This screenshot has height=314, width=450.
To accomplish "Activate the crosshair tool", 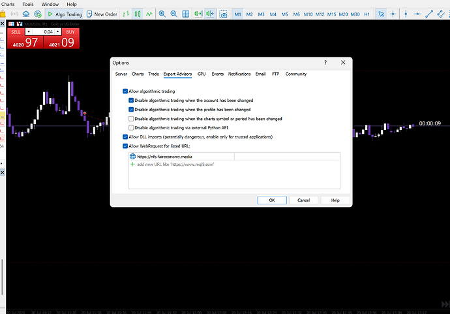I will (393, 14).
